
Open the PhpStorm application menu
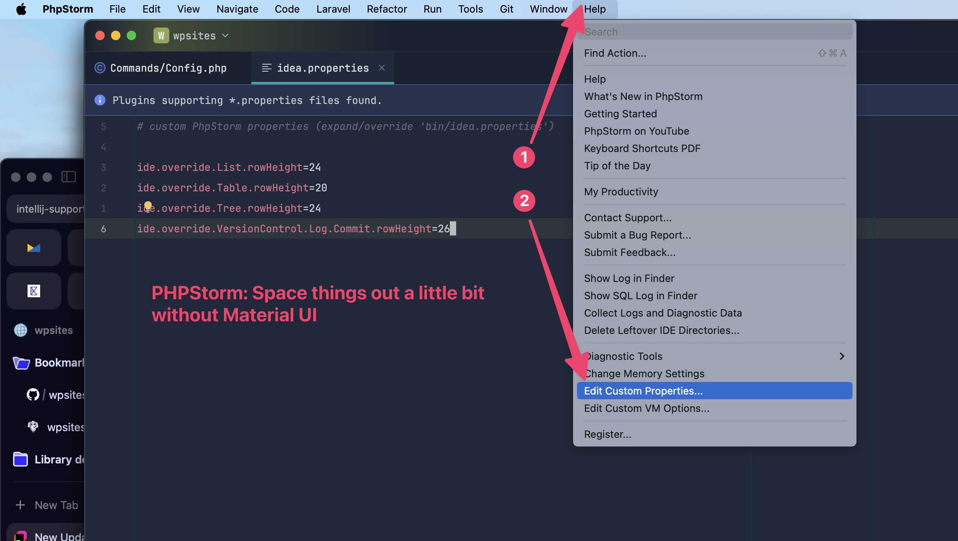[68, 9]
